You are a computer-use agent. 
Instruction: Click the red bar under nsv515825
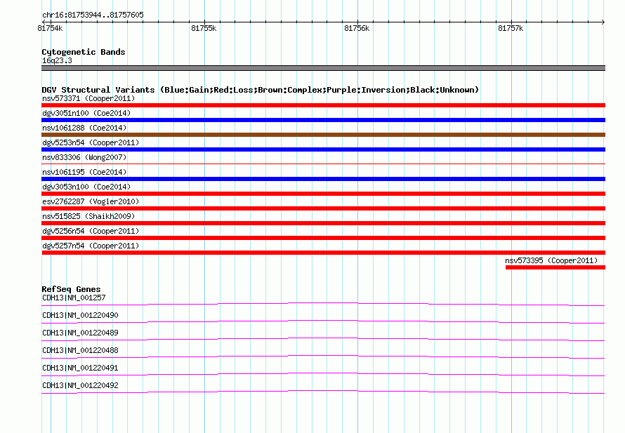(x=323, y=223)
